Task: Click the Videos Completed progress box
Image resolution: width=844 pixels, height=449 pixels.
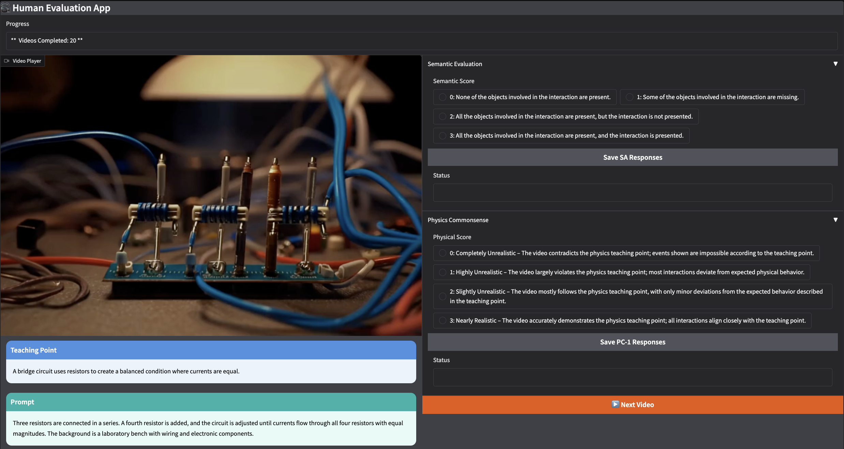Action: [421, 41]
